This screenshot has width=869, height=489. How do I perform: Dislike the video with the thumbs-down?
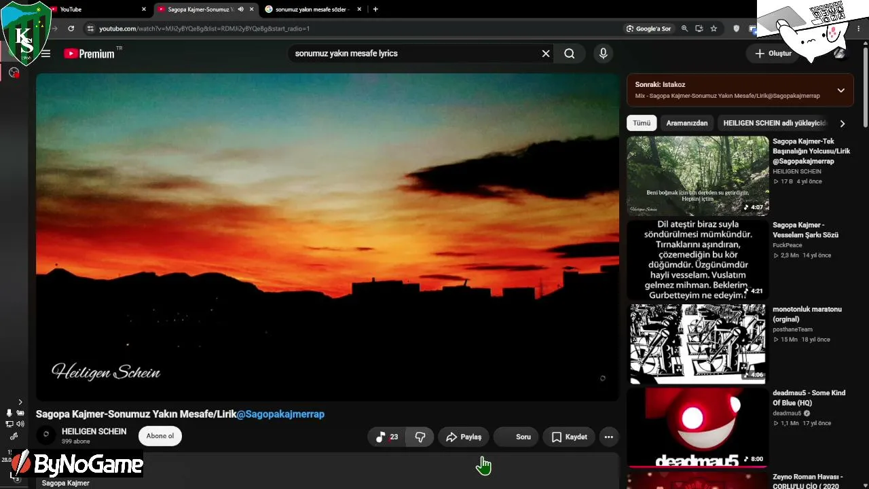pyautogui.click(x=420, y=437)
